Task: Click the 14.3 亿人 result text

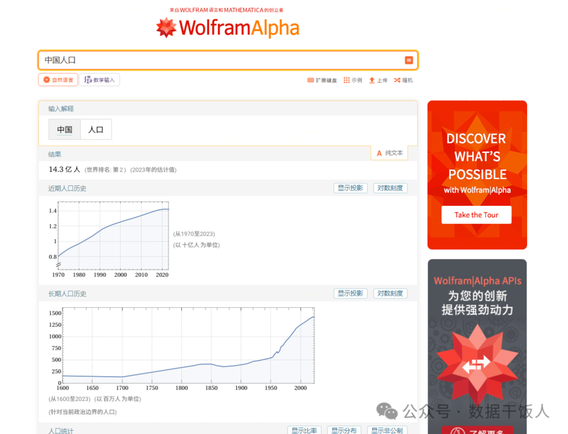Action: point(64,170)
